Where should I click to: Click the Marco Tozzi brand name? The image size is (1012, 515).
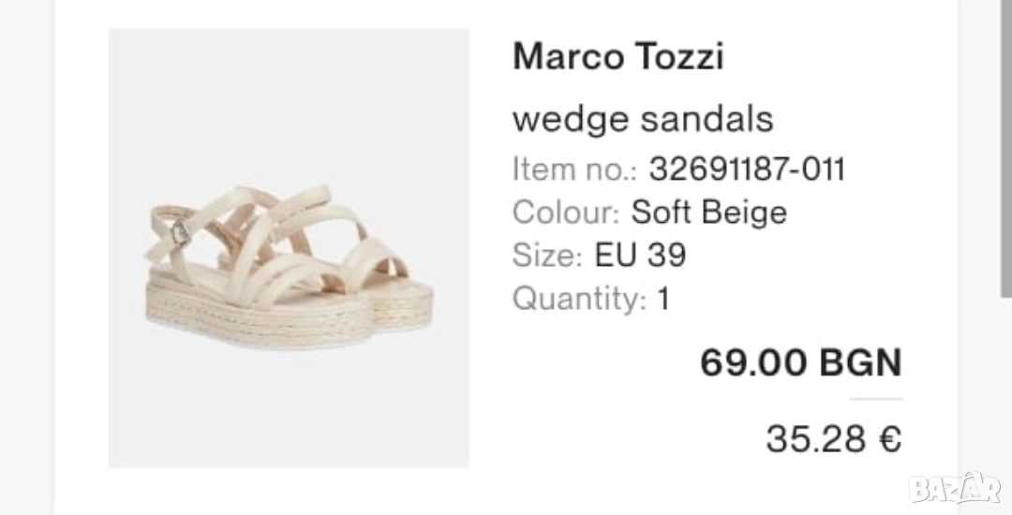click(618, 57)
